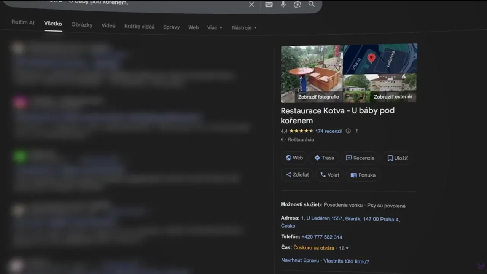This screenshot has width=487, height=274.
Task: Share the place via Zdieľať
Action: (x=297, y=175)
